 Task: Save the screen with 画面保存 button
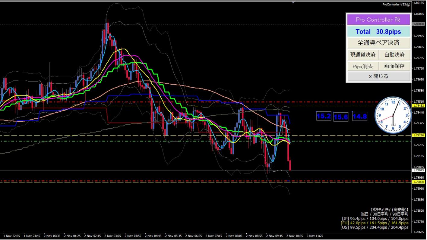(x=394, y=66)
